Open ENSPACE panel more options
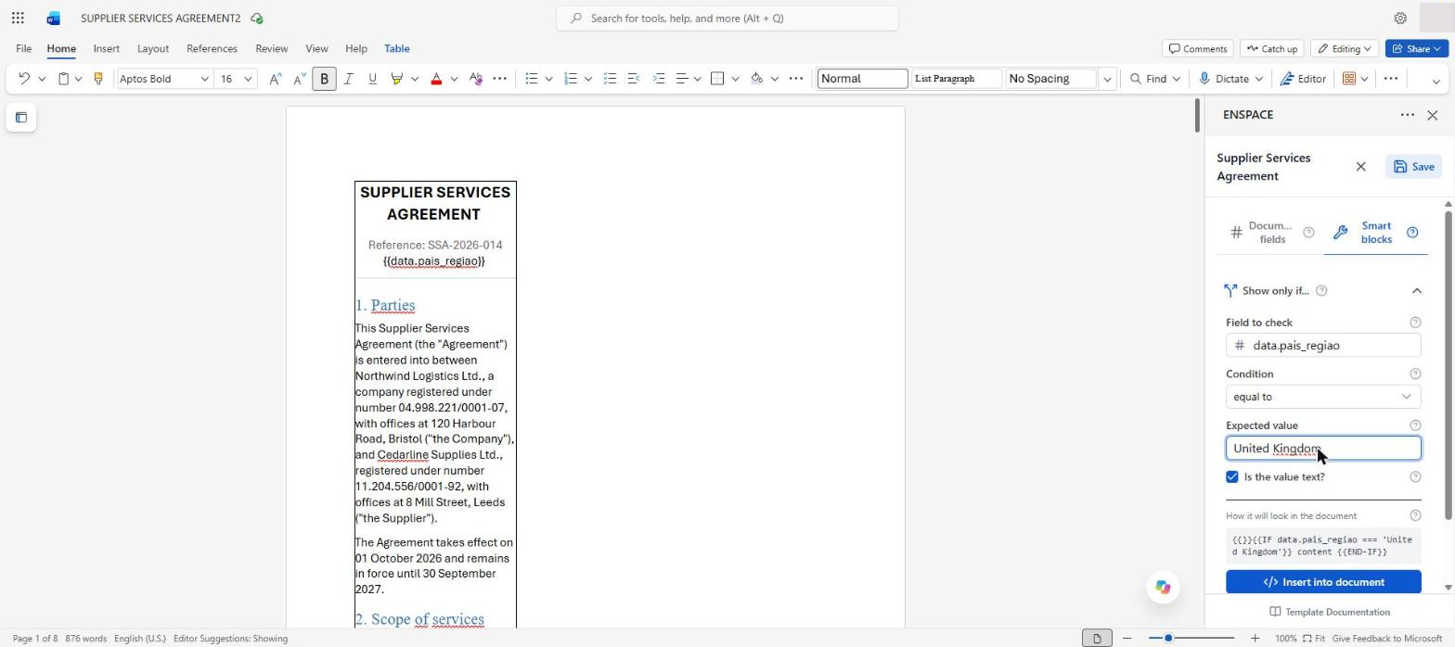Viewport: 1455px width, 647px height. coord(1407,115)
